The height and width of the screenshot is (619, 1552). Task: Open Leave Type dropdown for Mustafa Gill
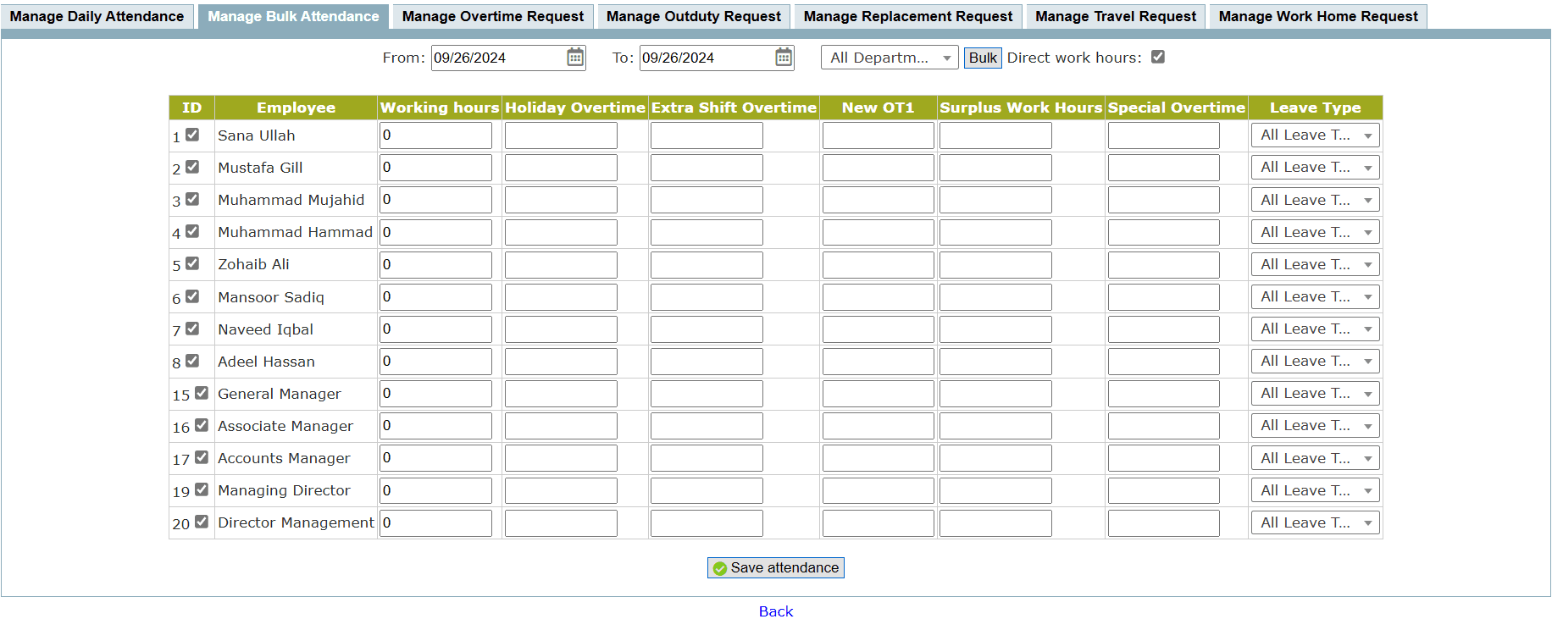(x=1315, y=168)
